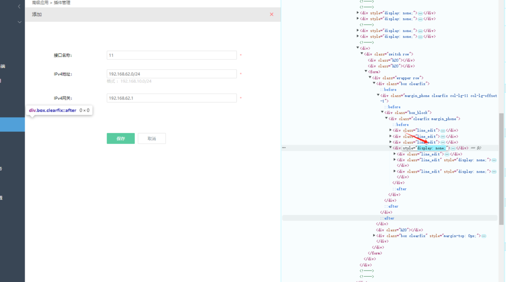Collapse the wrapper row div node
The image size is (506, 282).
(370, 77)
